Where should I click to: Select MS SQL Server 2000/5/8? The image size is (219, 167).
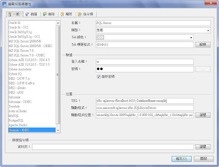(32, 41)
